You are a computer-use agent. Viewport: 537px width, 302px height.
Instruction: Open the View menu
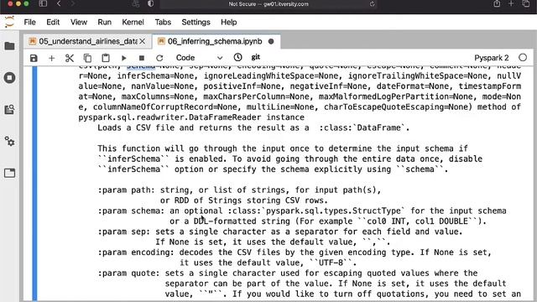[79, 23]
